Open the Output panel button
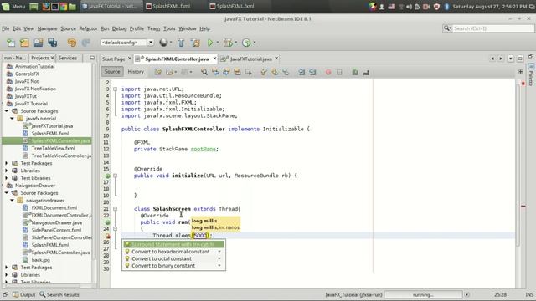The height and width of the screenshot is (301, 536). pyautogui.click(x=24, y=294)
